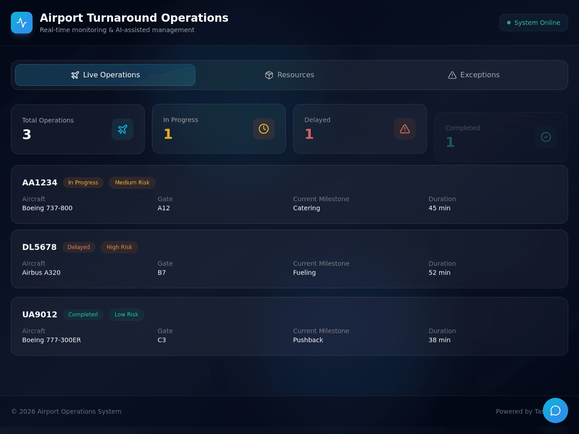
Task: Click the Real-time monitoring subtitle text
Action: [117, 30]
